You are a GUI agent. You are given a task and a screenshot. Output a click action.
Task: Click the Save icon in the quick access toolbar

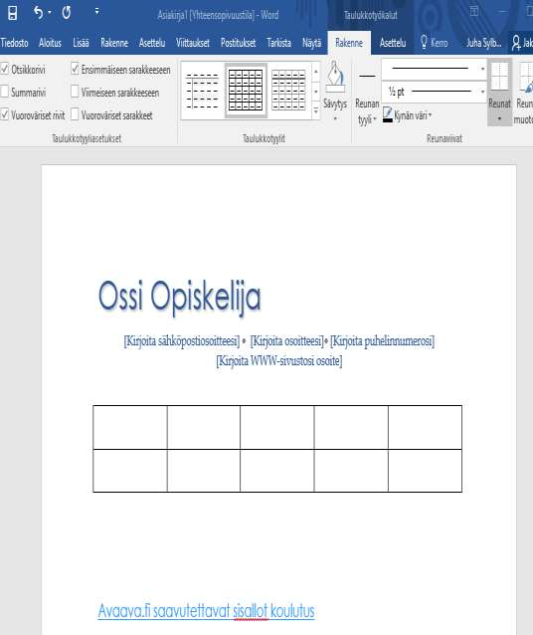tap(13, 13)
